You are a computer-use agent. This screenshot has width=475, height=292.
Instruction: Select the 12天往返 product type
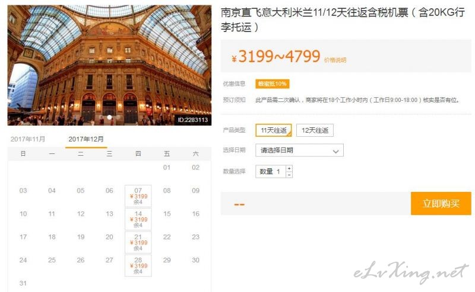[315, 131]
